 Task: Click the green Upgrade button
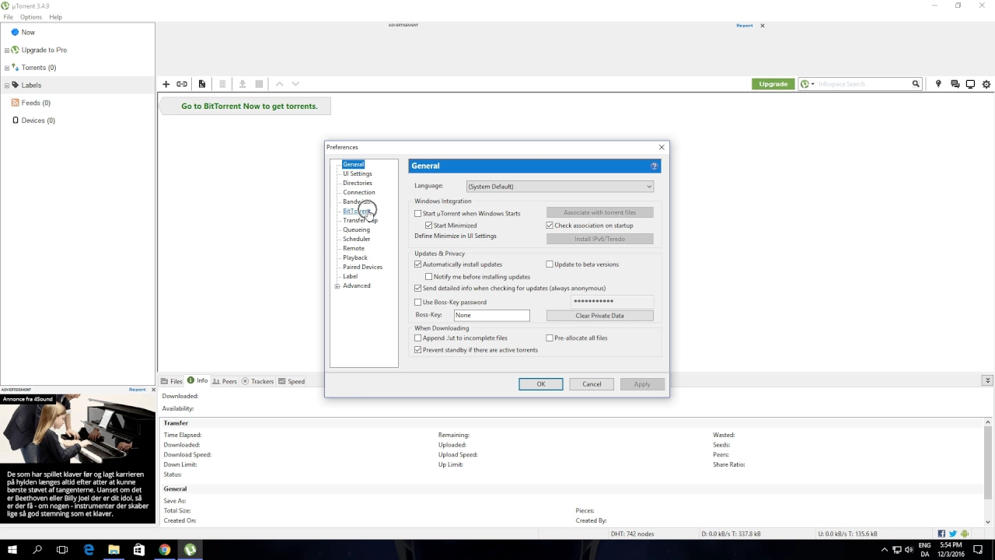tap(773, 84)
